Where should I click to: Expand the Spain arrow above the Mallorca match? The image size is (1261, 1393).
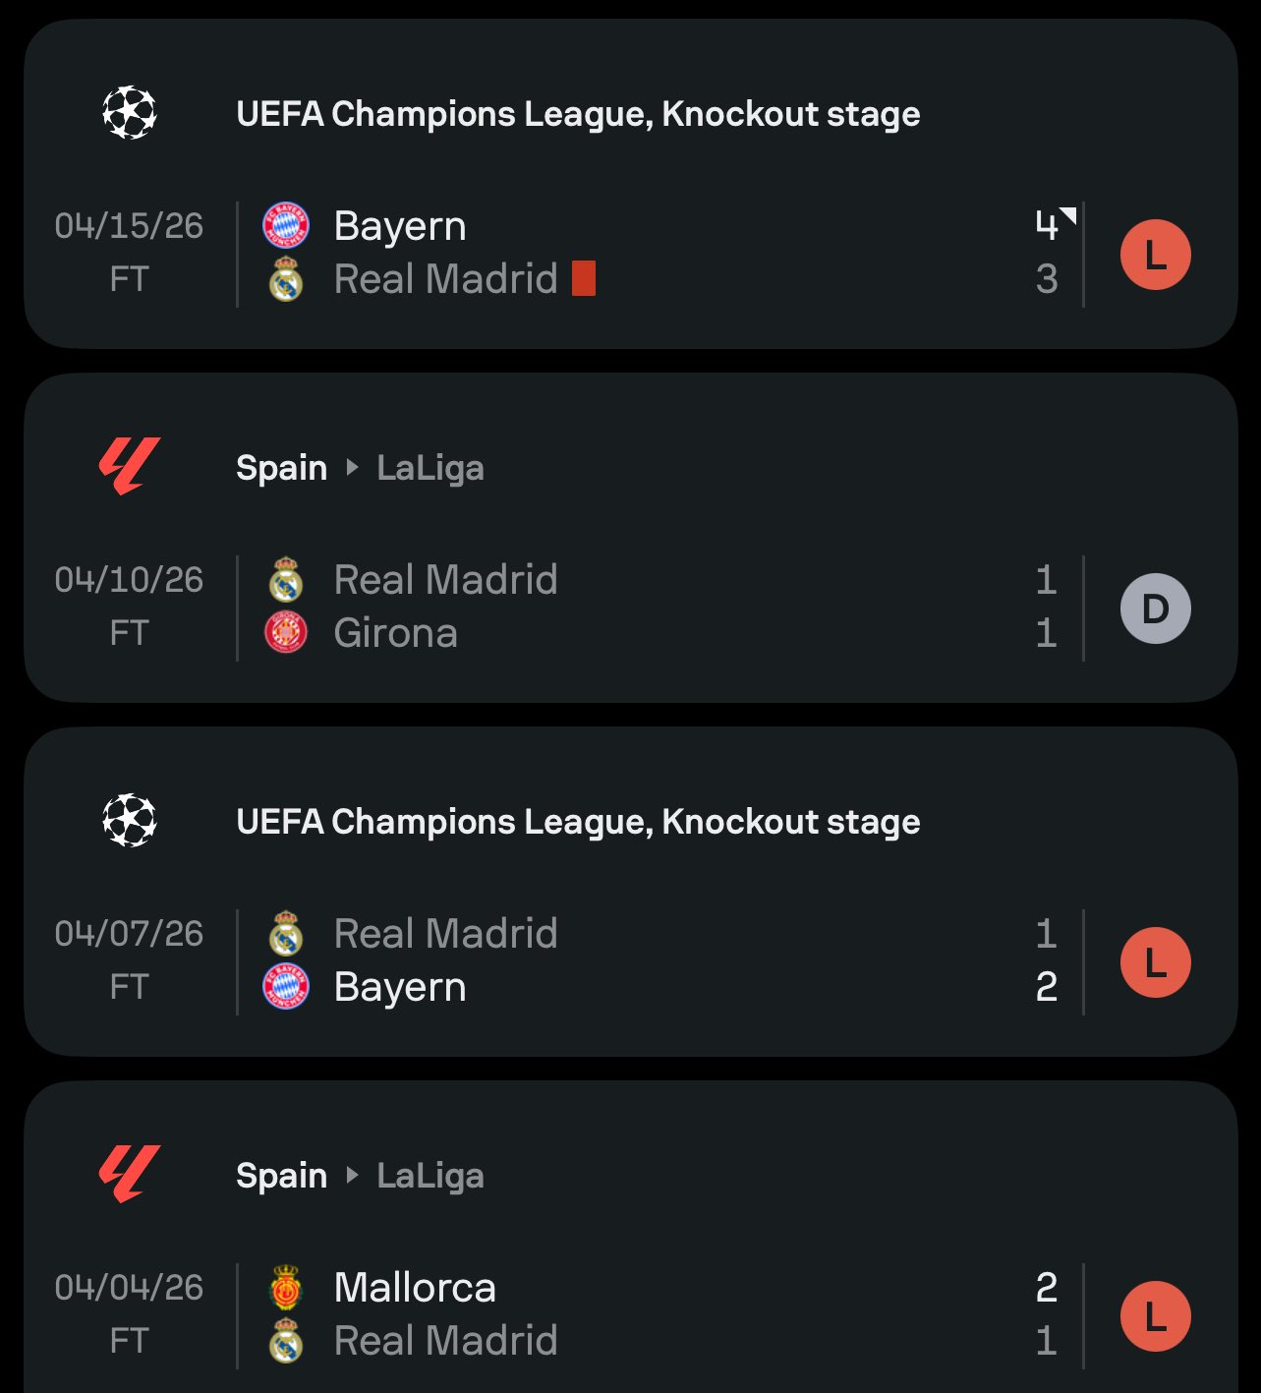352,1176
